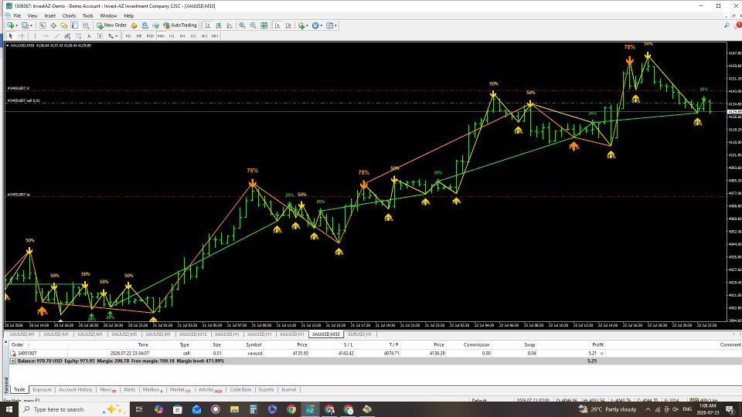Select the text (A) tool
Viewport: 742px width, 417px height.
[x=89, y=36]
